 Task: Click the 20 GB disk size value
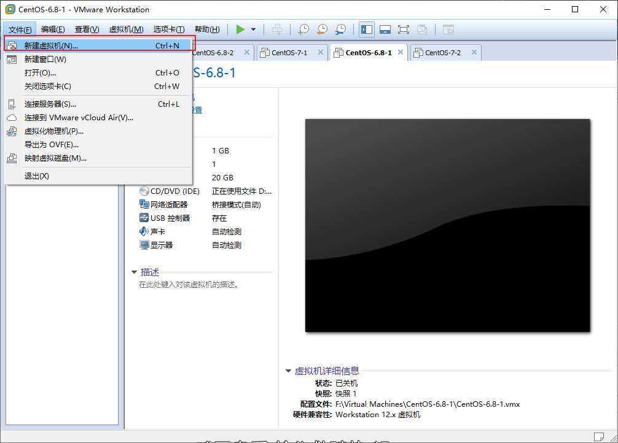(x=222, y=178)
